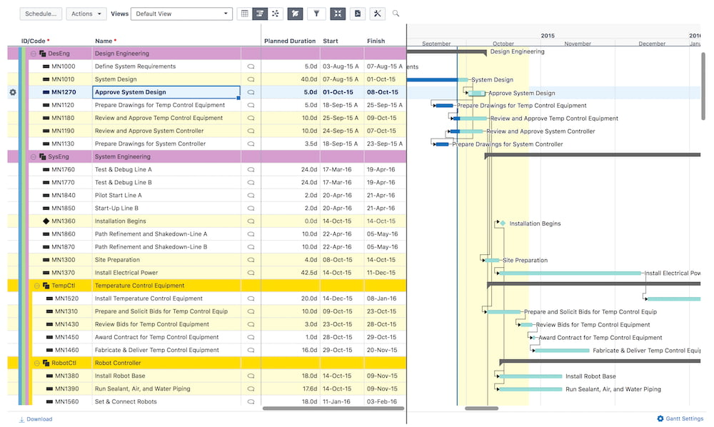714x427 pixels.
Task: Open the Default View dropdown
Action: coord(181,14)
